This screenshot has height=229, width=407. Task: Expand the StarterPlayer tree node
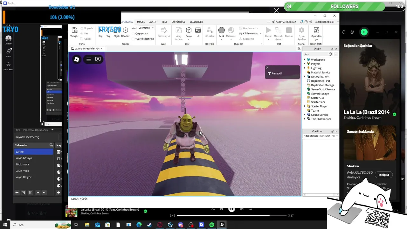305,106
